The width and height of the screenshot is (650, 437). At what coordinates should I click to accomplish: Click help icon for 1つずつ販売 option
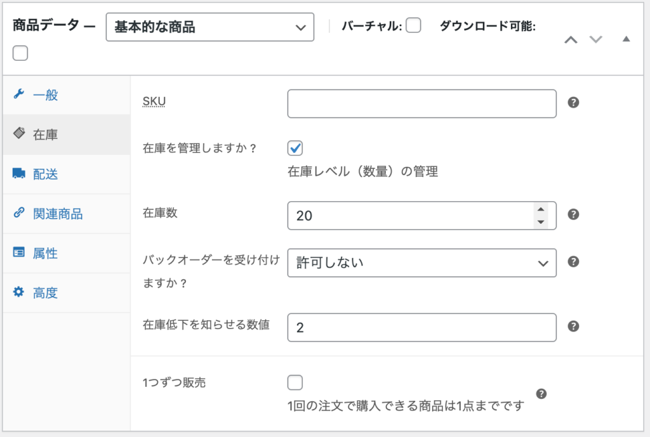tap(541, 393)
